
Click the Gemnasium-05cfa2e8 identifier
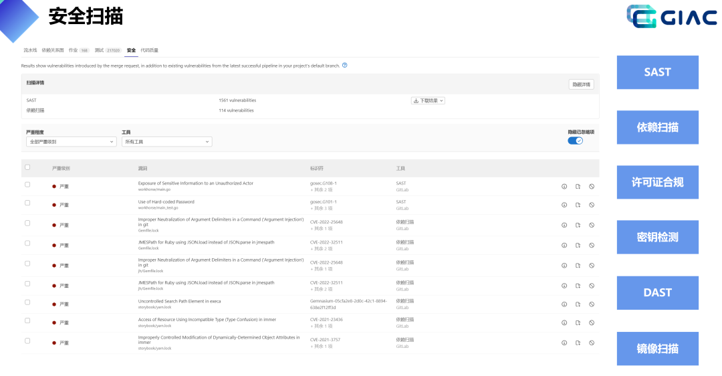(348, 304)
